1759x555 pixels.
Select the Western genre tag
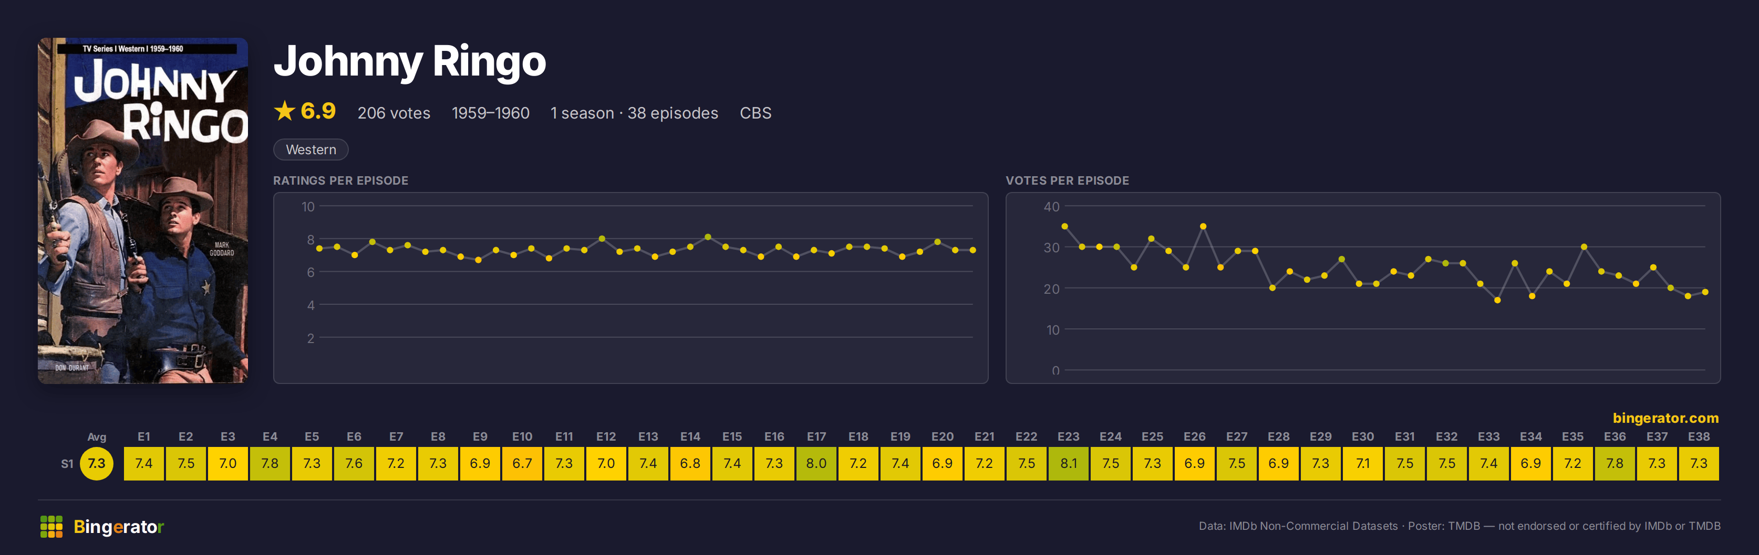311,150
